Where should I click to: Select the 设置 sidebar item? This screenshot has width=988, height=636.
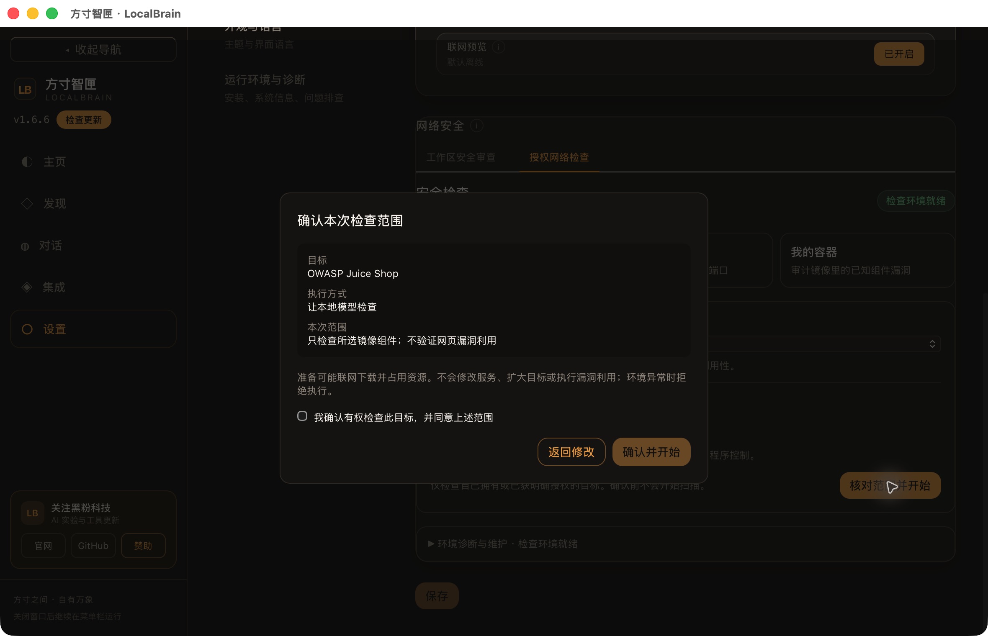93,329
